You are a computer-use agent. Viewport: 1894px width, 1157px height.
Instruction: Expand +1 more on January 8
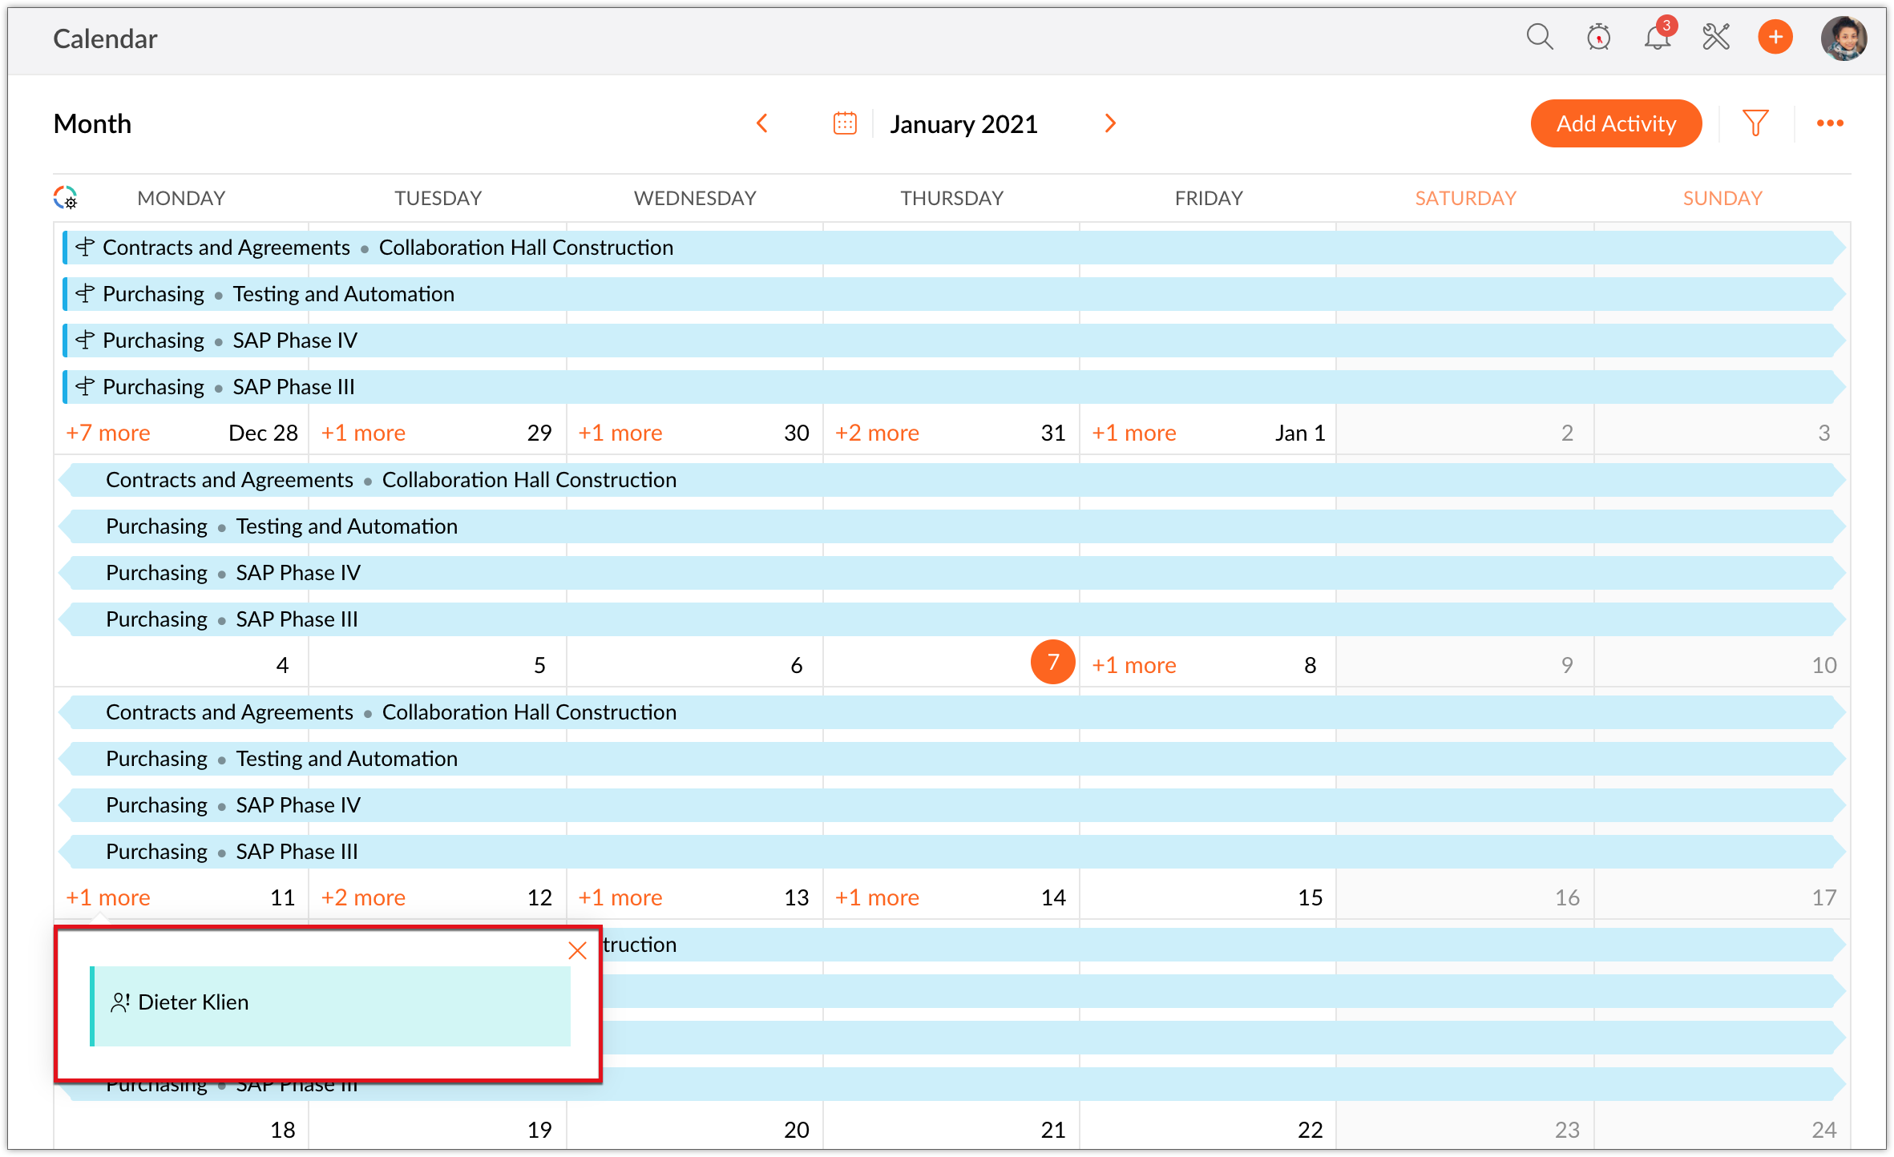click(x=1133, y=665)
